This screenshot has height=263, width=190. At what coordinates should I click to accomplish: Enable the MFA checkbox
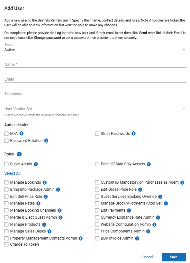(x=6, y=134)
